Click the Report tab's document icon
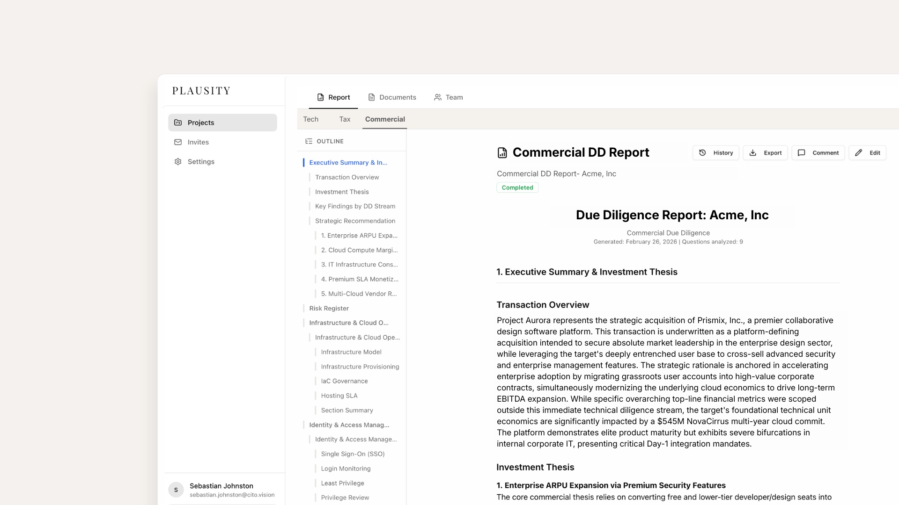The height and width of the screenshot is (505, 899). pos(321,97)
